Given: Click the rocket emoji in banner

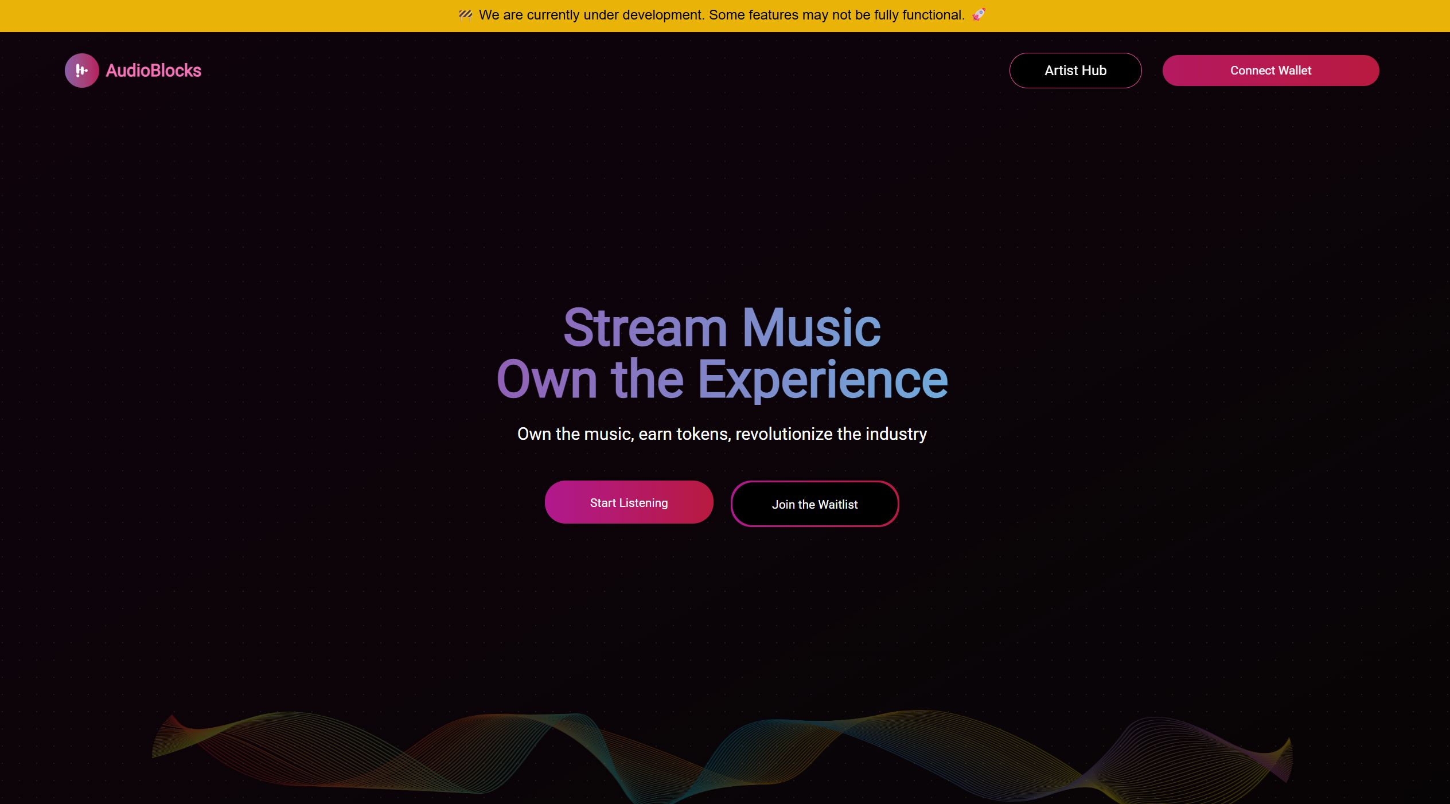Looking at the screenshot, I should pyautogui.click(x=979, y=15).
